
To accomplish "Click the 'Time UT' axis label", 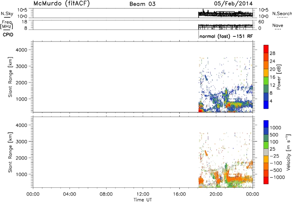I will (143, 200).
